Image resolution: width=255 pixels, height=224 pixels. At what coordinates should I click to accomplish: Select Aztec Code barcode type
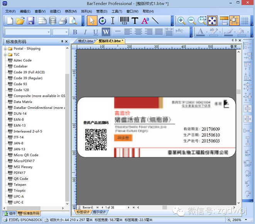click(23, 60)
